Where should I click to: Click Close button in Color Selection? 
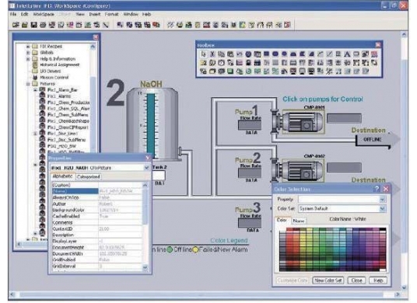point(356,280)
